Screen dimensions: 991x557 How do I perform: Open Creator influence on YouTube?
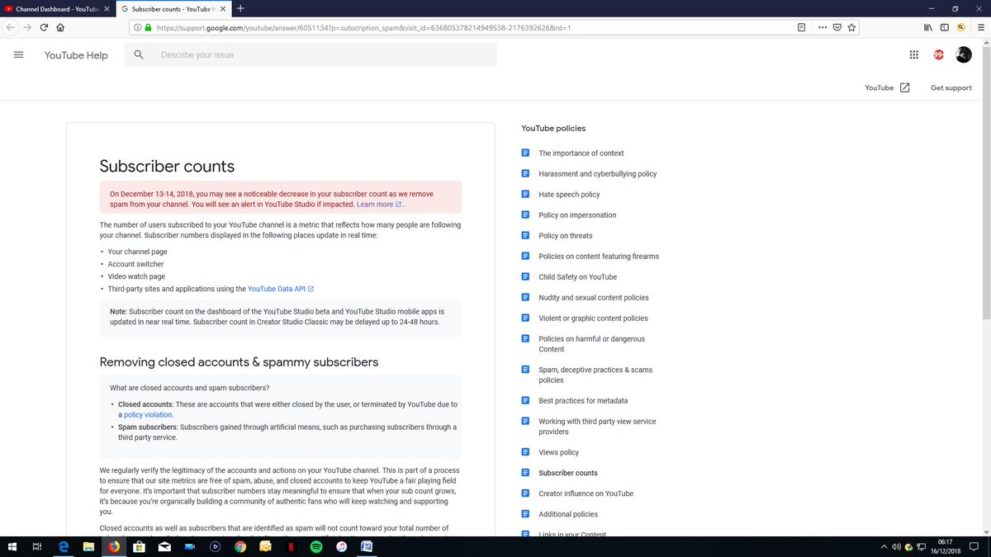pos(586,493)
